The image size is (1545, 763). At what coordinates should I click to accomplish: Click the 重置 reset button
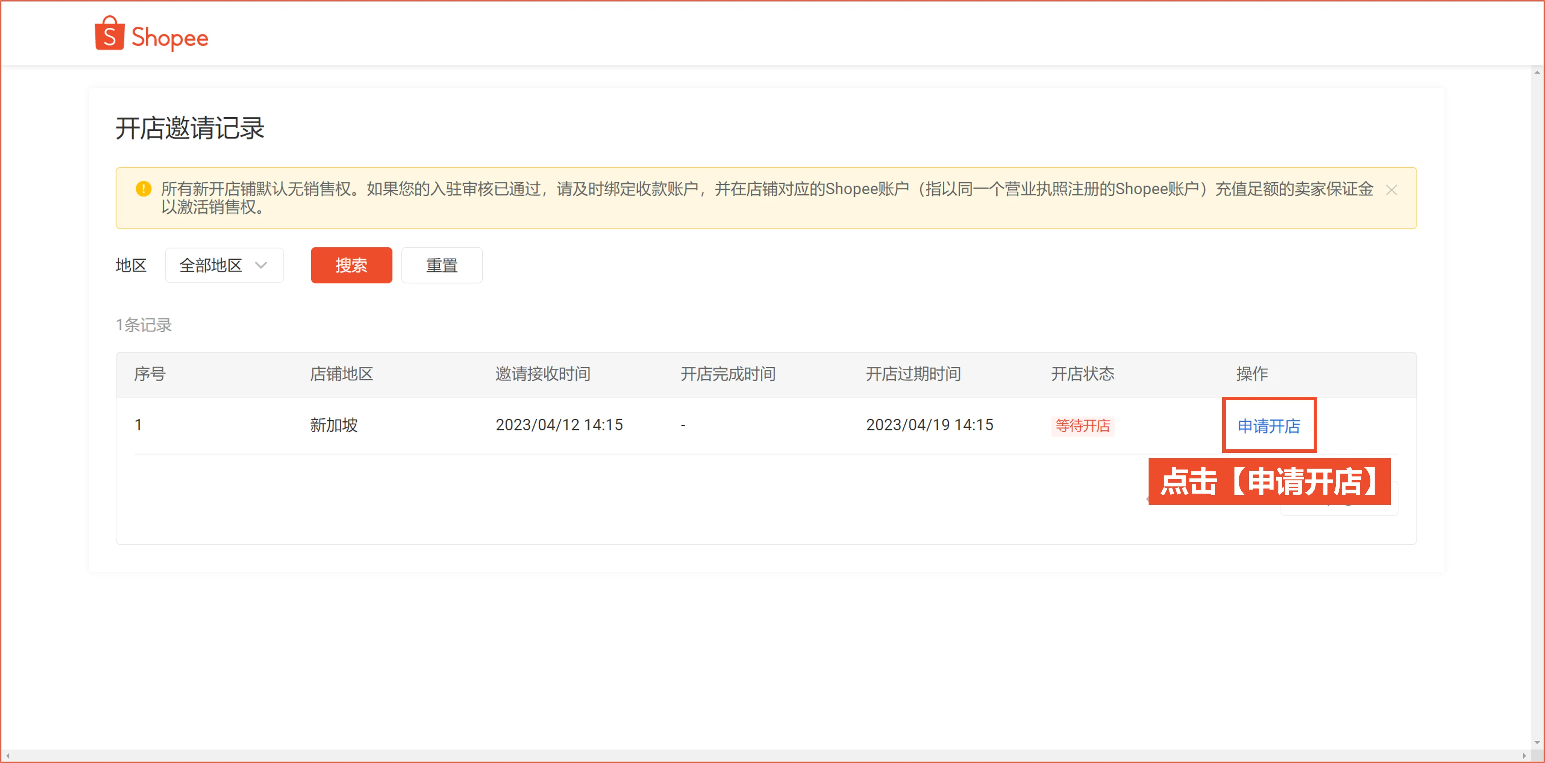(x=441, y=265)
